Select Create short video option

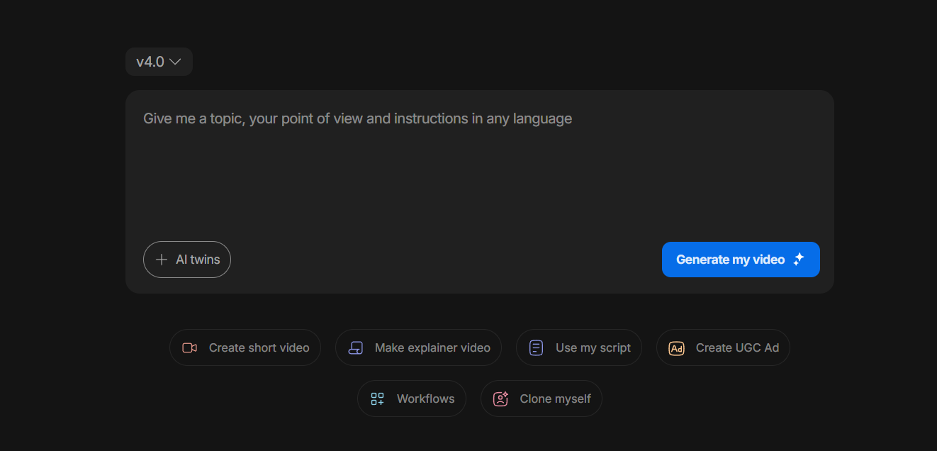point(245,347)
